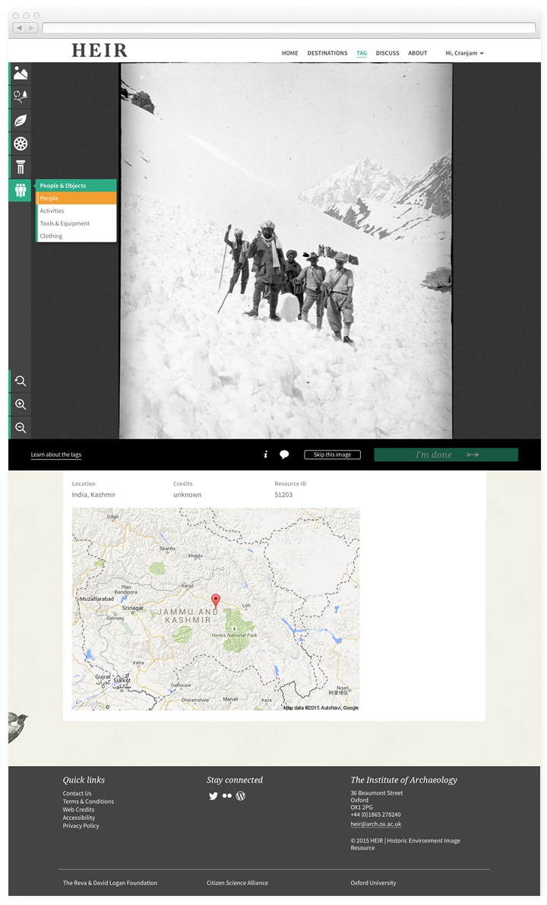
Task: Follow the Learn about the tags link
Action: pos(56,454)
